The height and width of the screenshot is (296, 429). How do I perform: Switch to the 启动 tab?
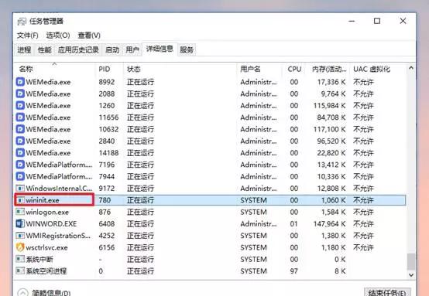point(112,49)
